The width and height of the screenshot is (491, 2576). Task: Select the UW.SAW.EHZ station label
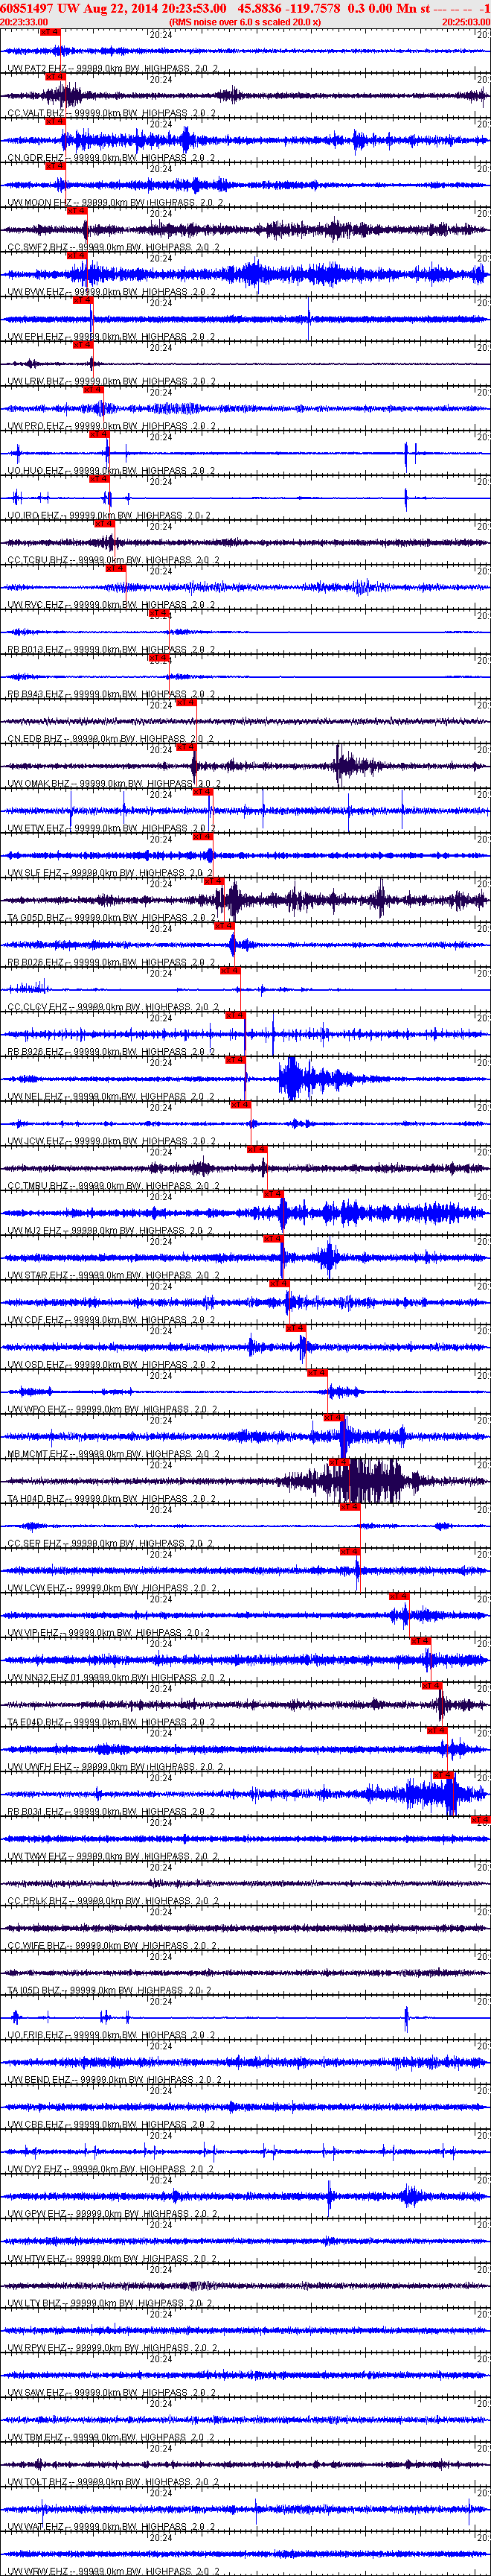[112, 2392]
